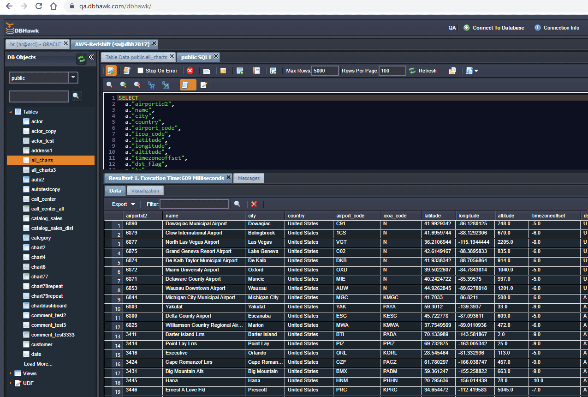
Task: Open the Messages tab
Action: point(249,178)
